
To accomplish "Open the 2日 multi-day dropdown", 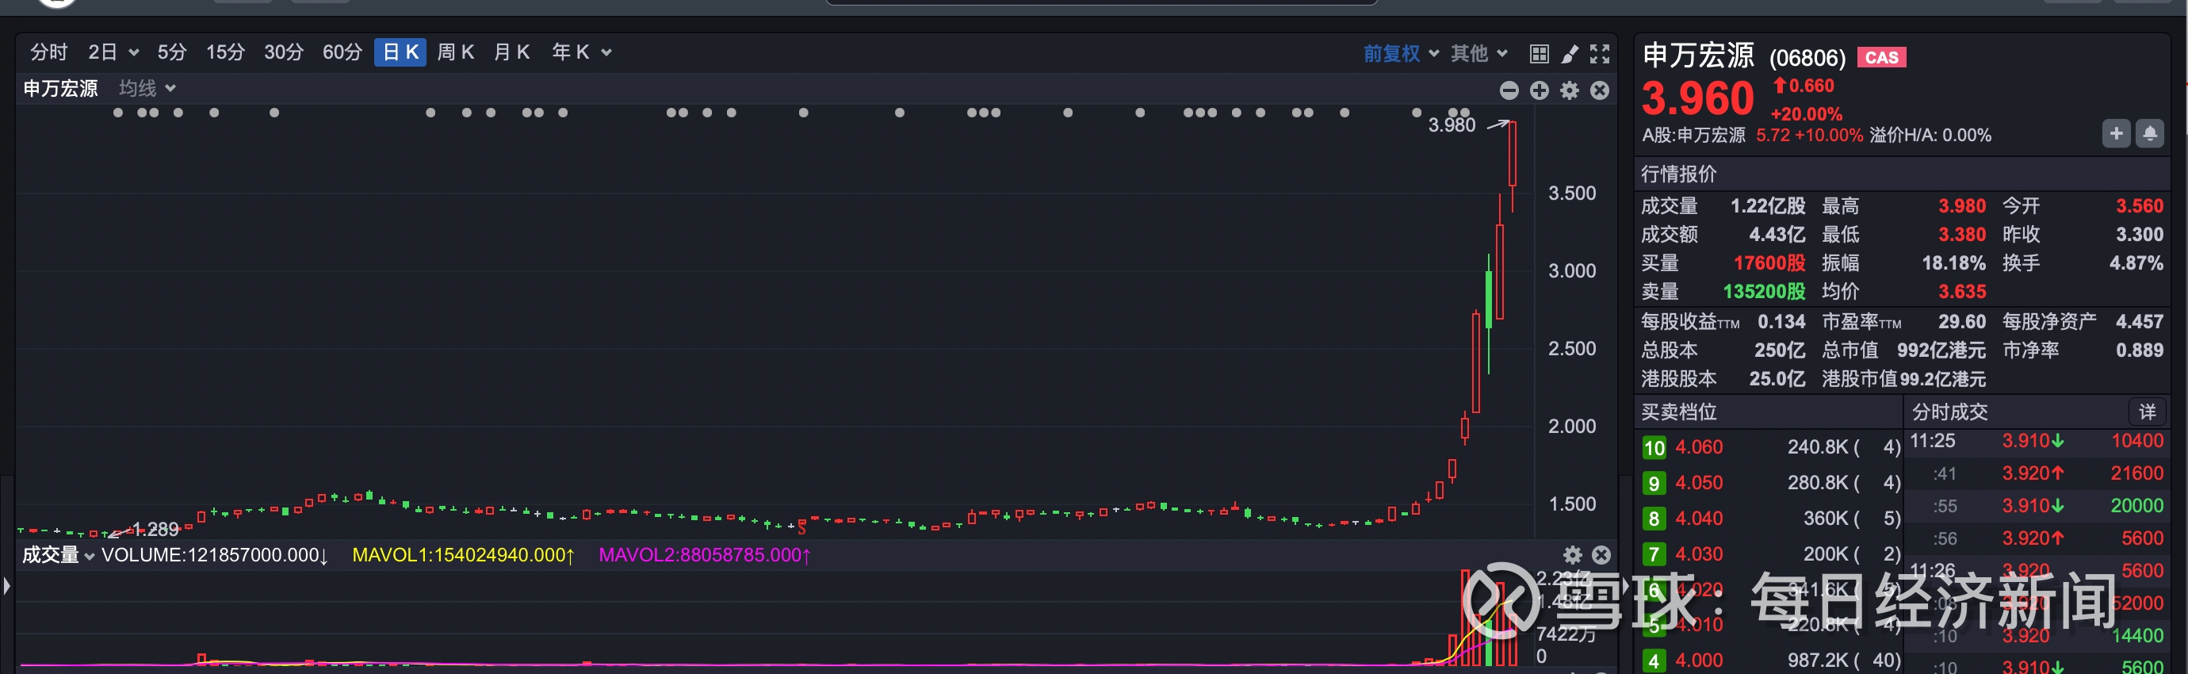I will (113, 52).
